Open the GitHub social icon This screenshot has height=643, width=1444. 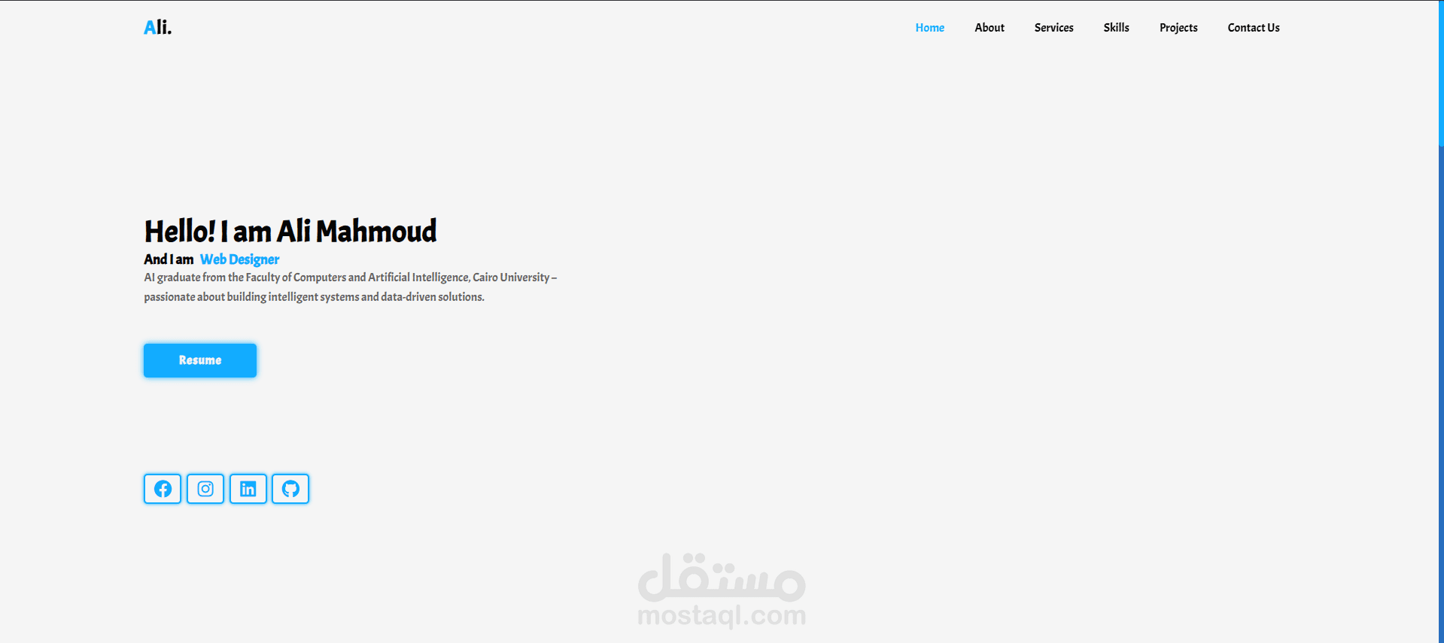pos(290,489)
